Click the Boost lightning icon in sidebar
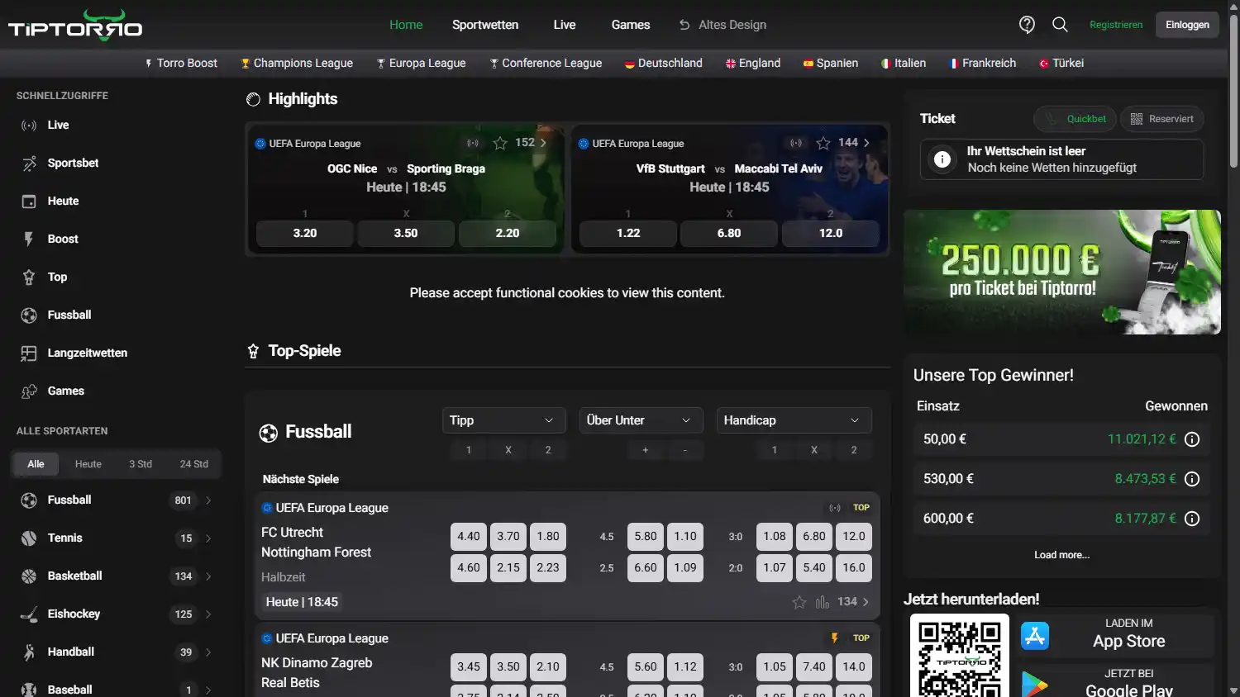 click(x=29, y=239)
